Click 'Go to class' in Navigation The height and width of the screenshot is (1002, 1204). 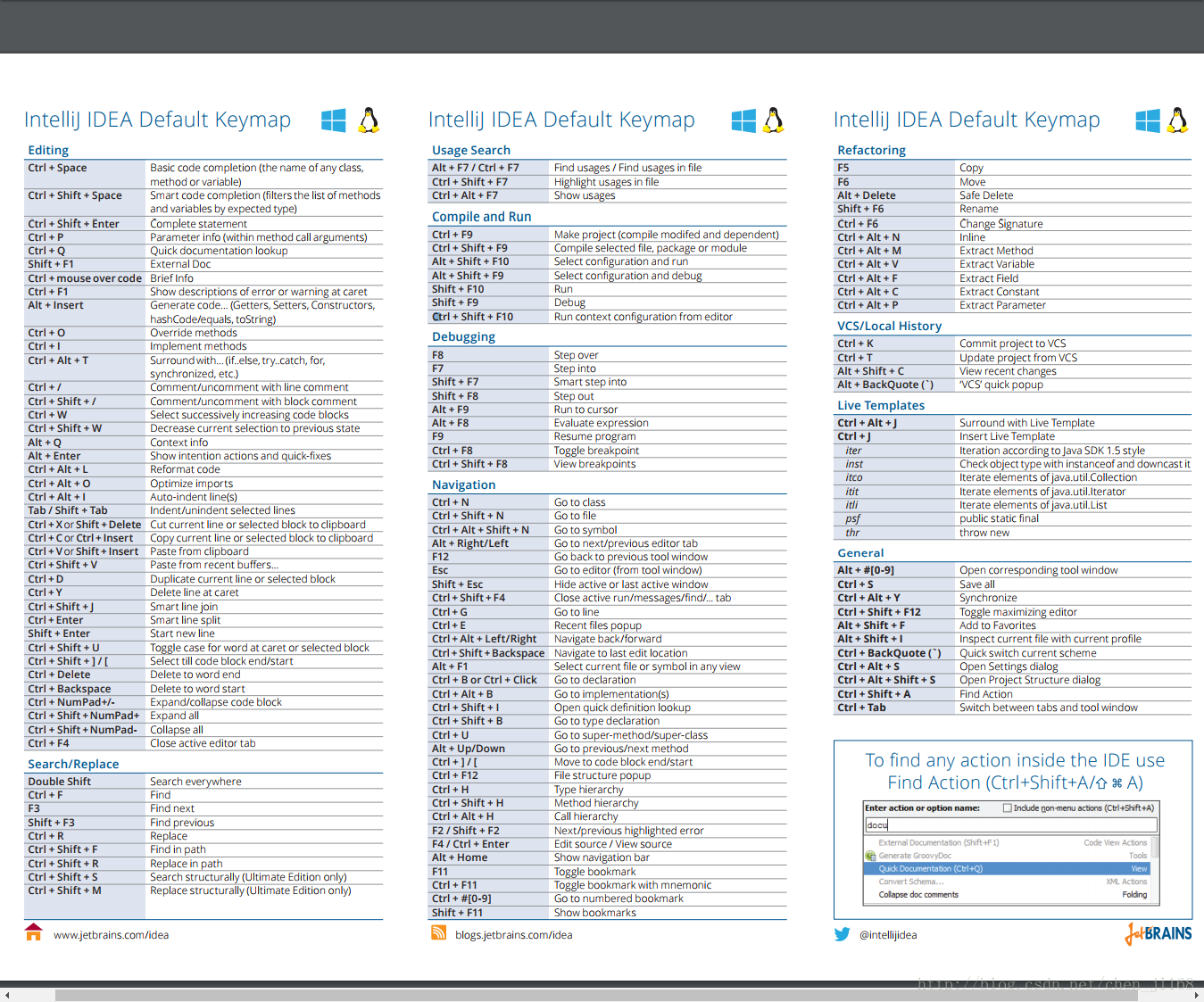tap(580, 502)
